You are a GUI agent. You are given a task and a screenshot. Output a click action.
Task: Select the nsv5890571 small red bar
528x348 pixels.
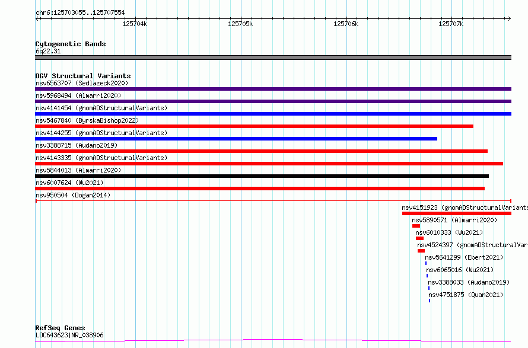[x=416, y=226]
